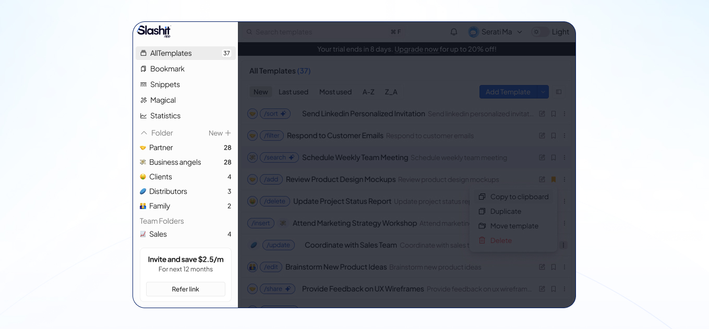Open more options for Send Linkedin Personalized Invitation
The width and height of the screenshot is (709, 329).
[x=564, y=114]
